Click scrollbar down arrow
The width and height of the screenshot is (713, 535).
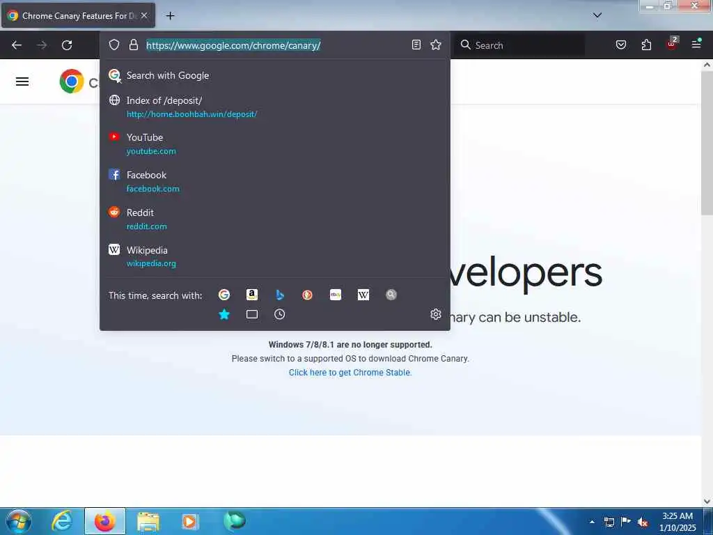707,502
